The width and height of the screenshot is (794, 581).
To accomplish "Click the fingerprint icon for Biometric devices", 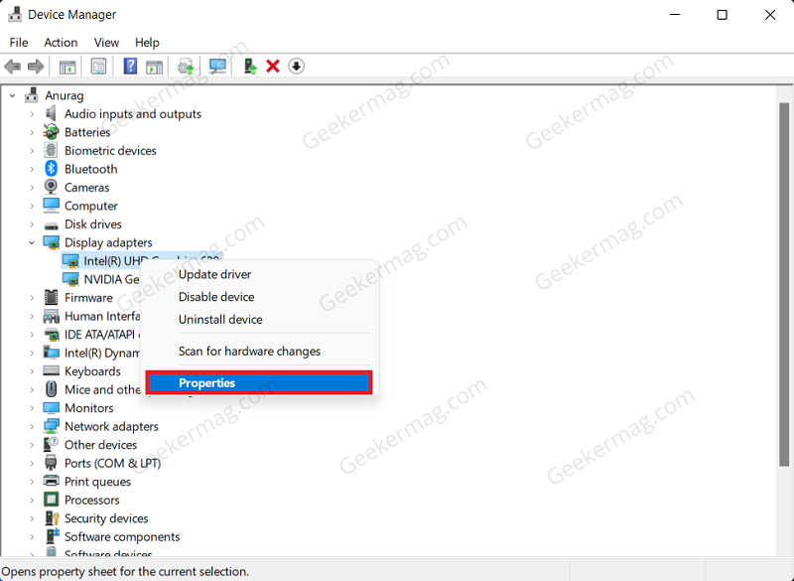I will (x=51, y=150).
